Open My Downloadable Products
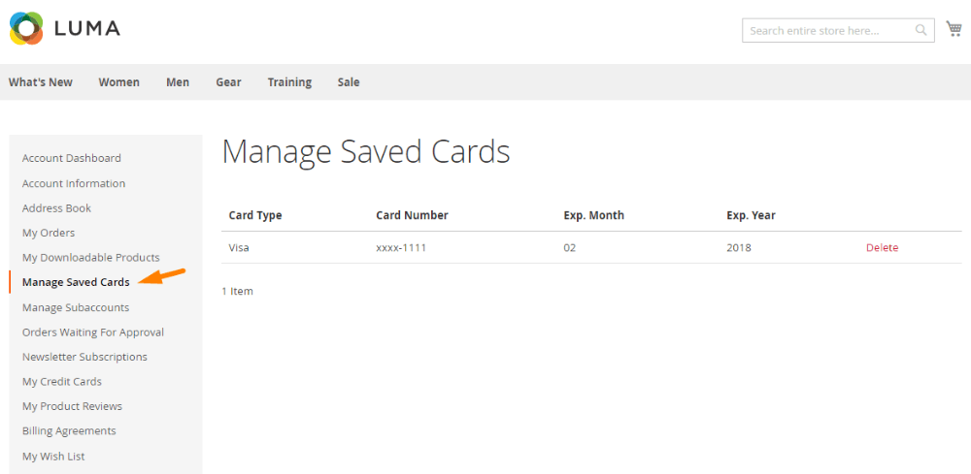The height and width of the screenshot is (474, 971). [91, 258]
